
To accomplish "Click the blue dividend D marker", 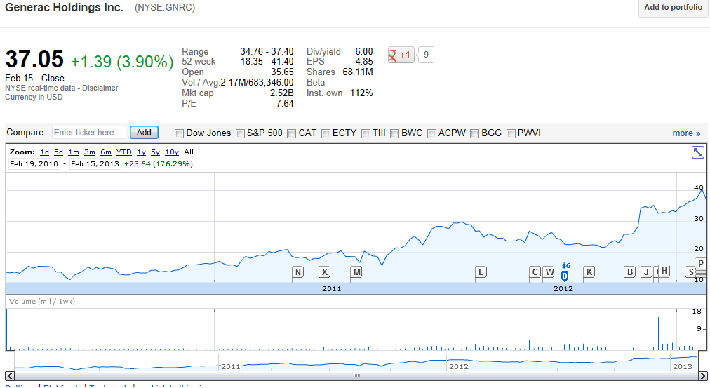I will tap(565, 276).
